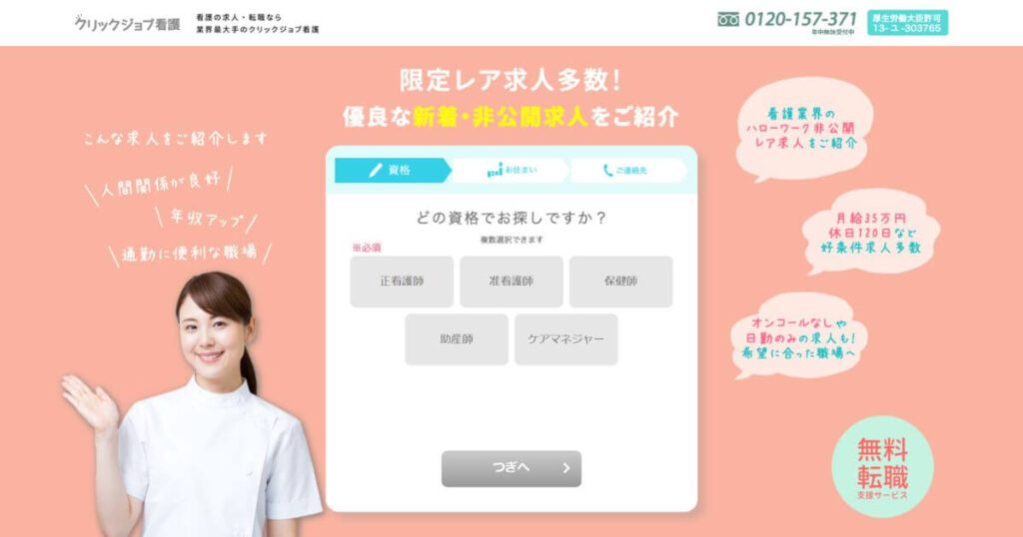Click the free-dial phone icon in header
This screenshot has height=537, width=1023.
tap(728, 20)
